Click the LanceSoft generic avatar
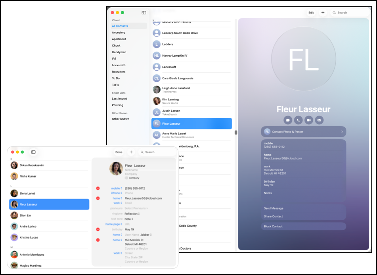 (x=157, y=67)
